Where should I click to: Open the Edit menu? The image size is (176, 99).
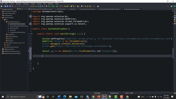click(x=6, y=4)
